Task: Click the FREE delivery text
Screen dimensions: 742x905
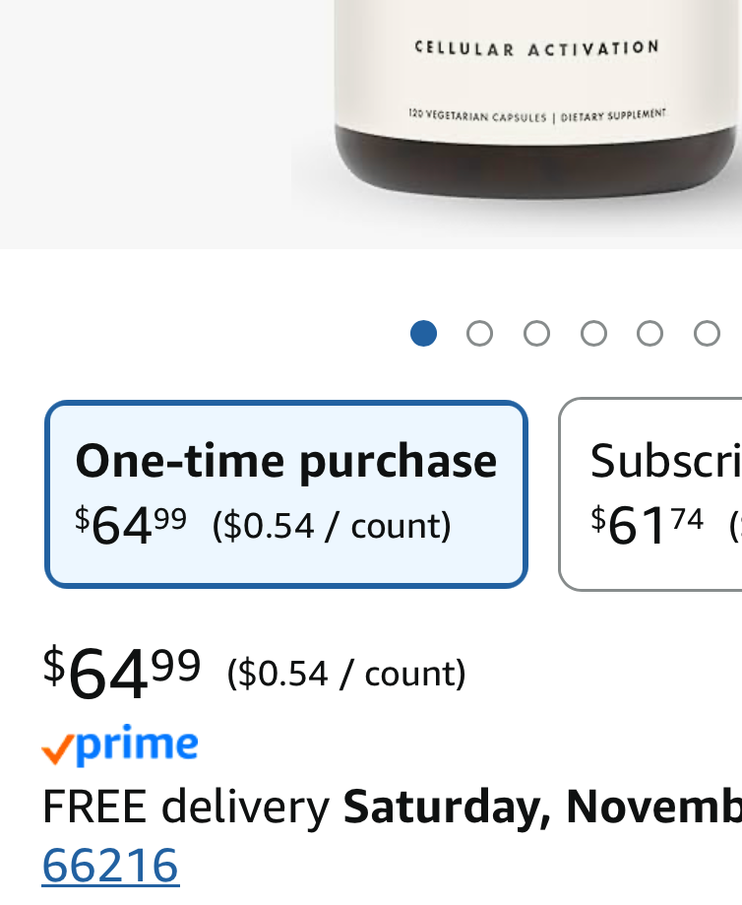Action: (x=185, y=807)
